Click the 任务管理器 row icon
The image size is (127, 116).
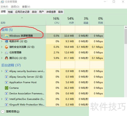coord(7,53)
